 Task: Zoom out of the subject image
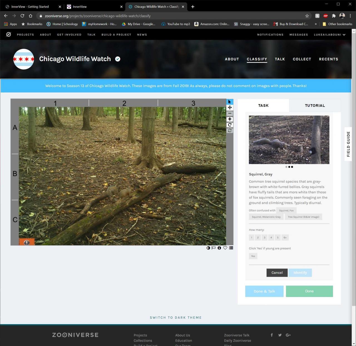coord(230,113)
